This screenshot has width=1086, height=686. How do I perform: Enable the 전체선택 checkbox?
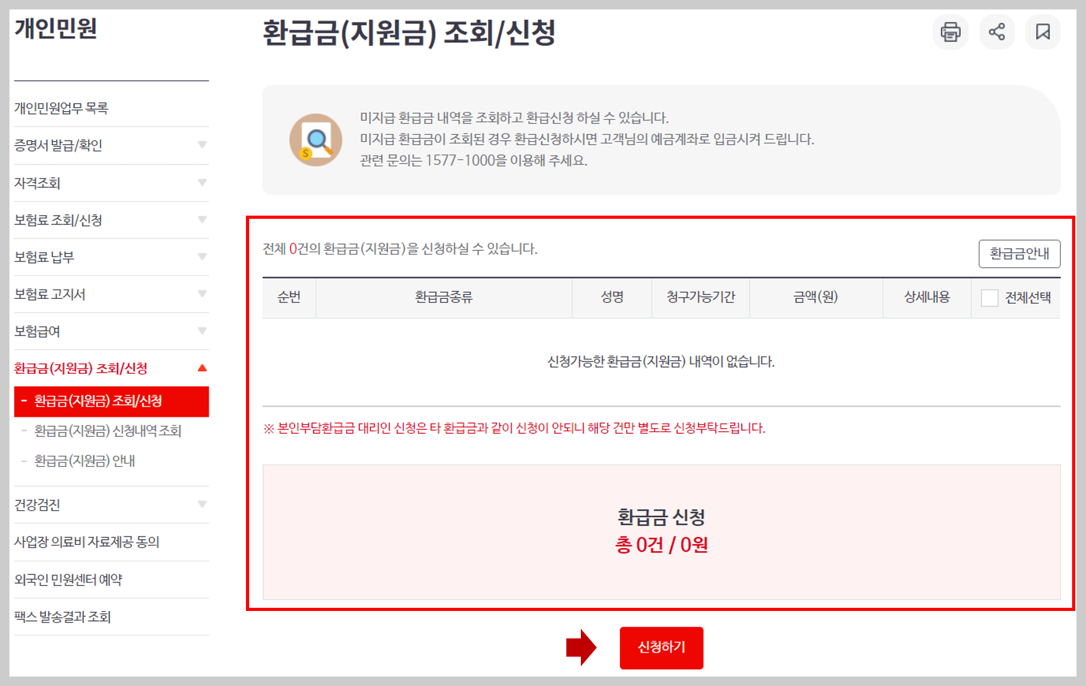coord(988,297)
